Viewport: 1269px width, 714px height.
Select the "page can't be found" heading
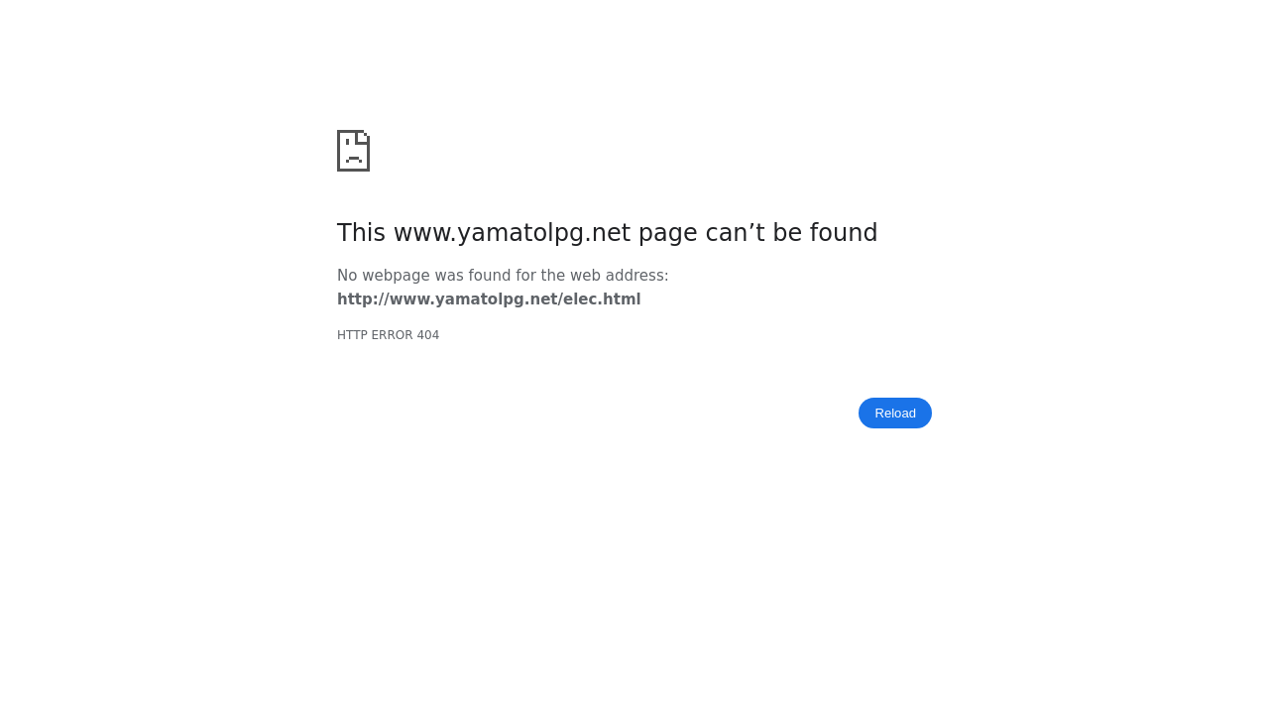point(607,233)
